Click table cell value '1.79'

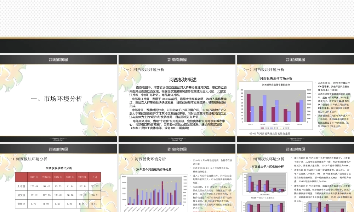click(34, 204)
